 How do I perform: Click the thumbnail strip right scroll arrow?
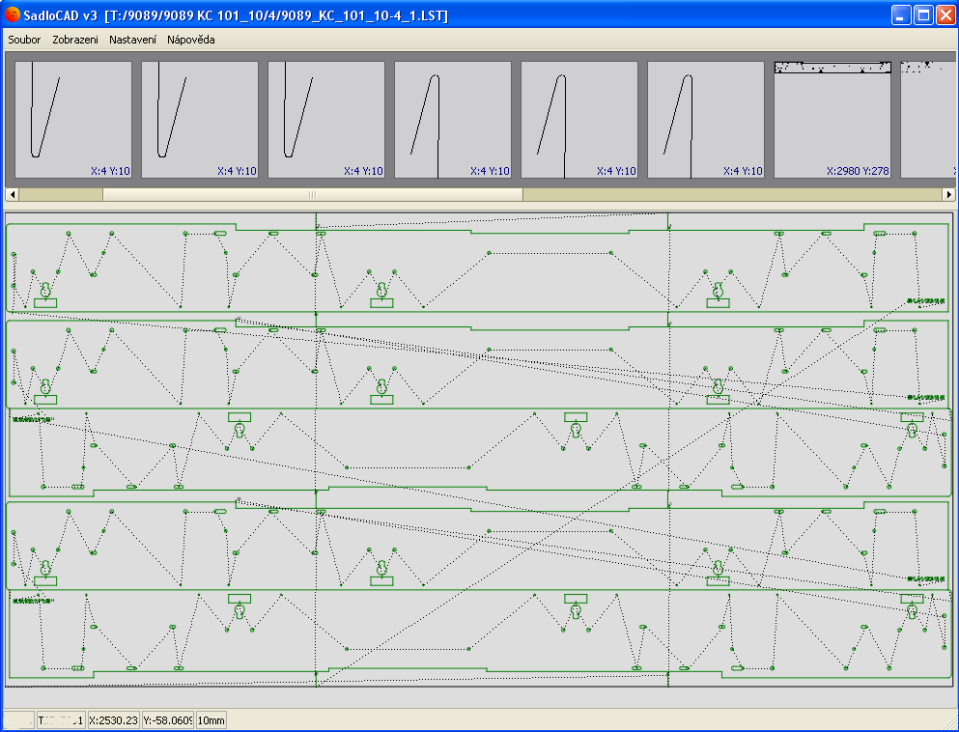pyautogui.click(x=948, y=194)
